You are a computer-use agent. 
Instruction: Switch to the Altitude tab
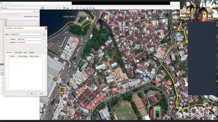[x=32, y=53]
